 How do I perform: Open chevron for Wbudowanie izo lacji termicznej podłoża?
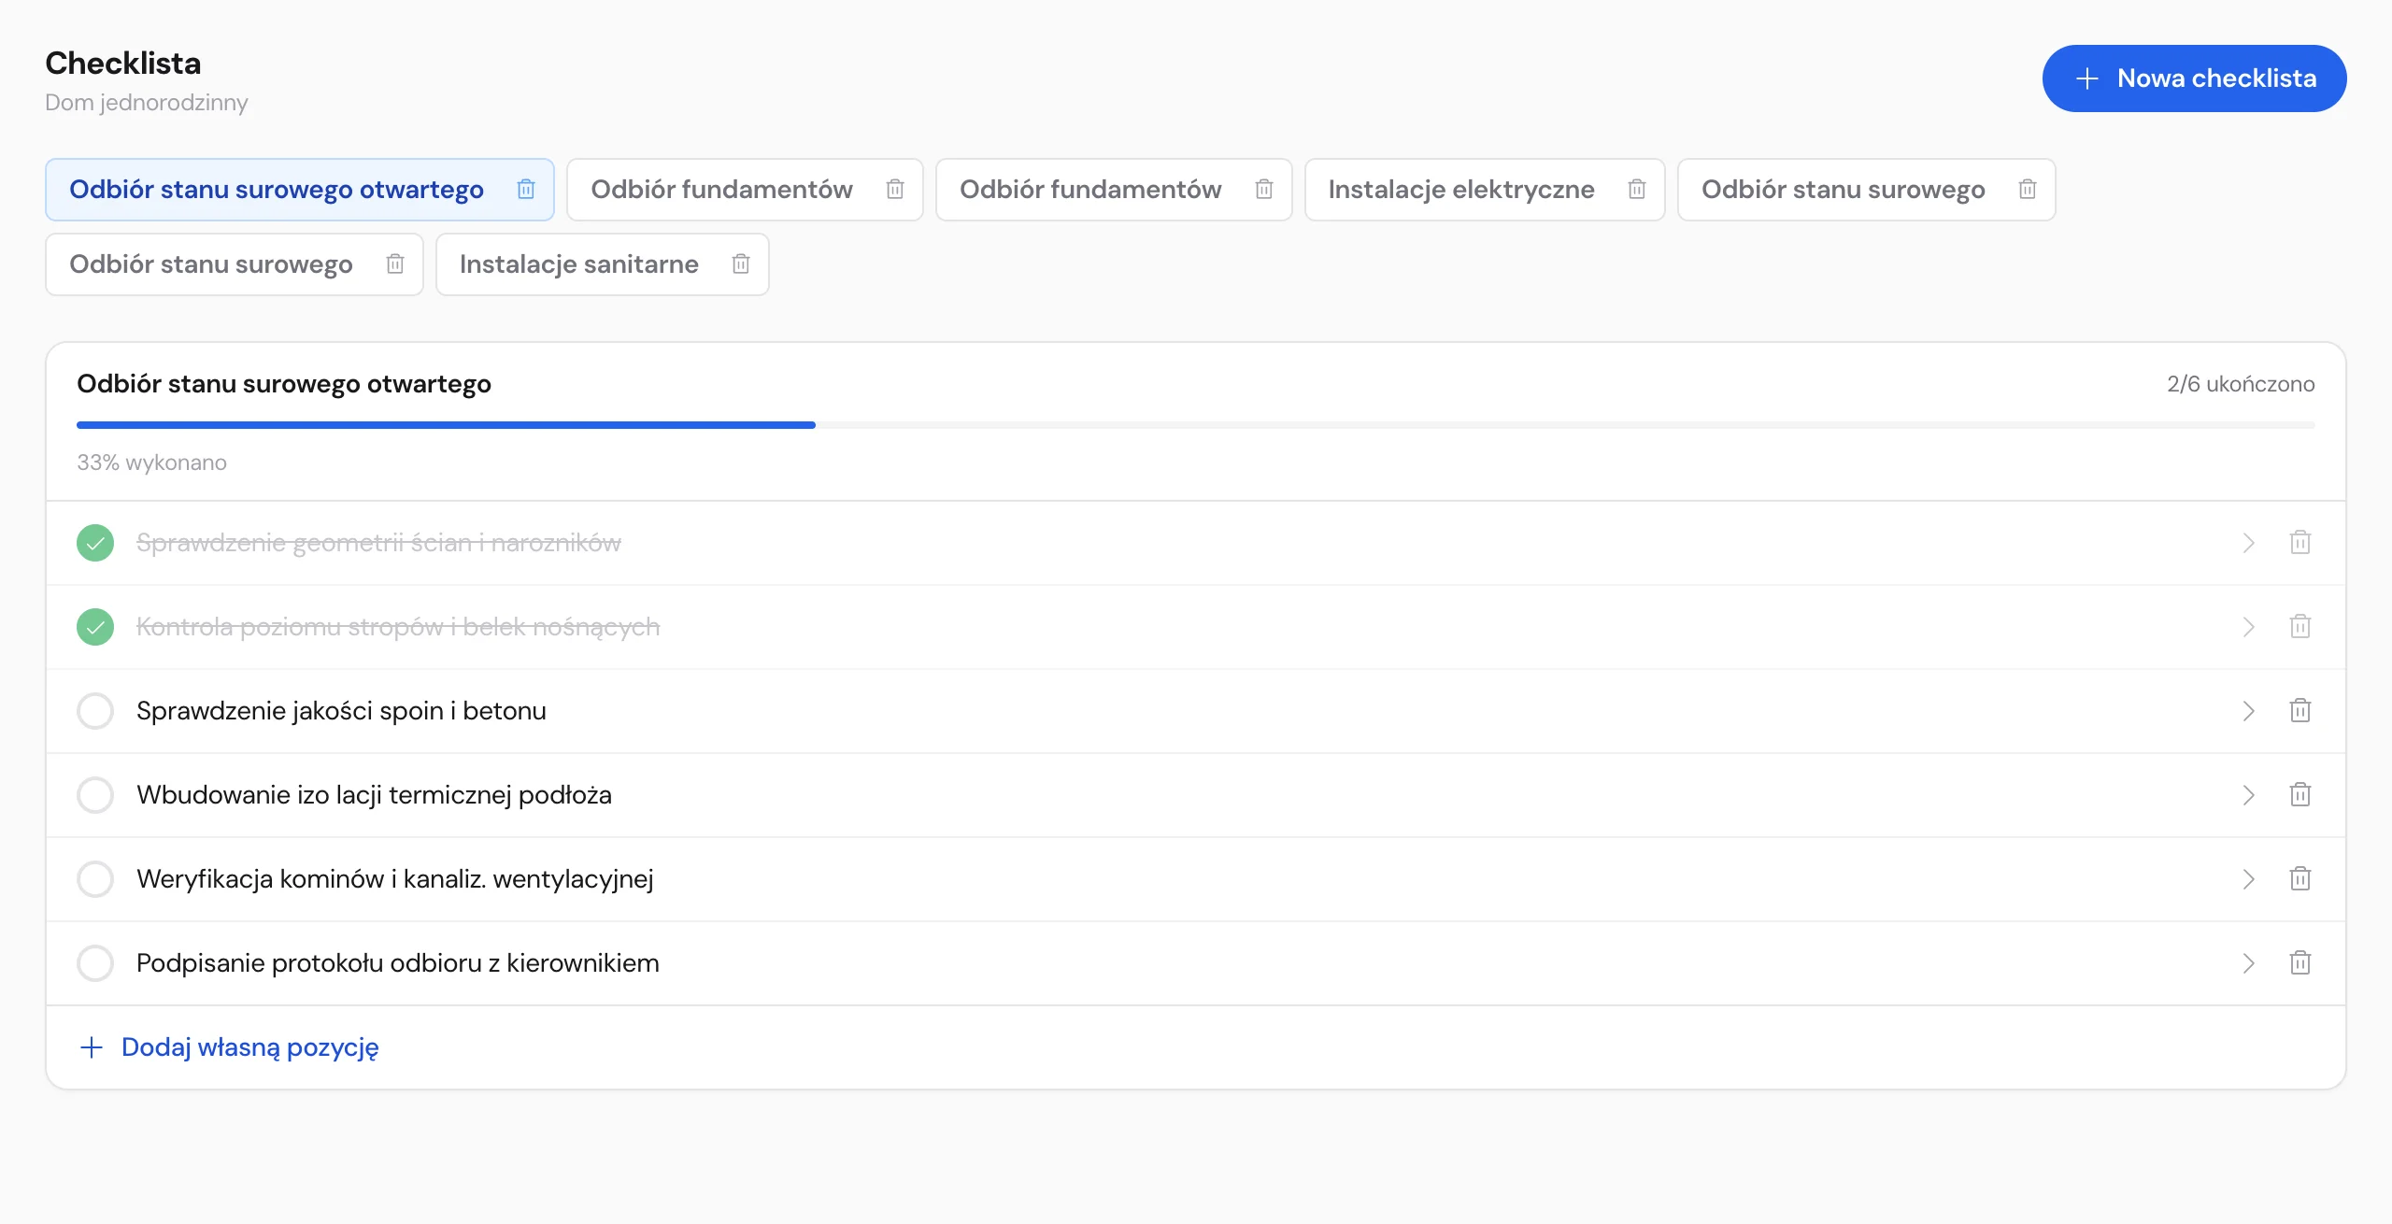click(2249, 795)
